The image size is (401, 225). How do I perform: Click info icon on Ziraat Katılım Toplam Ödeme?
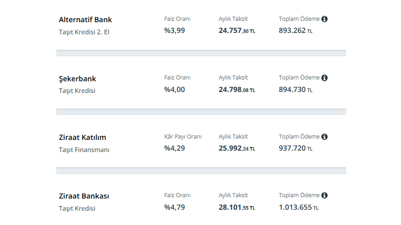(325, 137)
